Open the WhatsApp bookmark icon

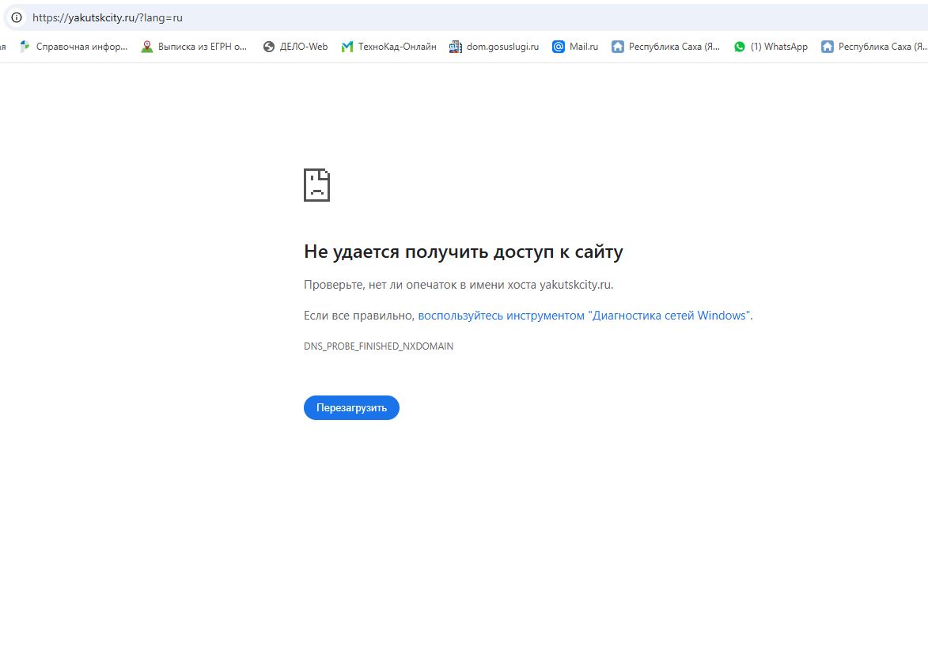(x=739, y=47)
